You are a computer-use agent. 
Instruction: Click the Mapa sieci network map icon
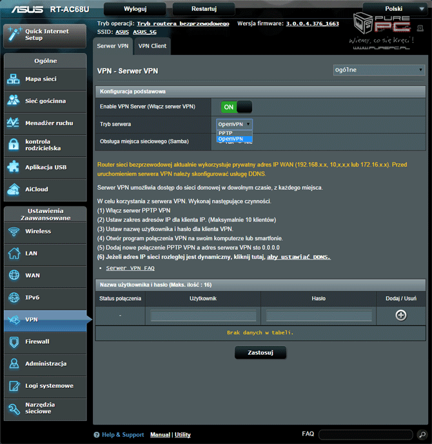click(x=14, y=79)
